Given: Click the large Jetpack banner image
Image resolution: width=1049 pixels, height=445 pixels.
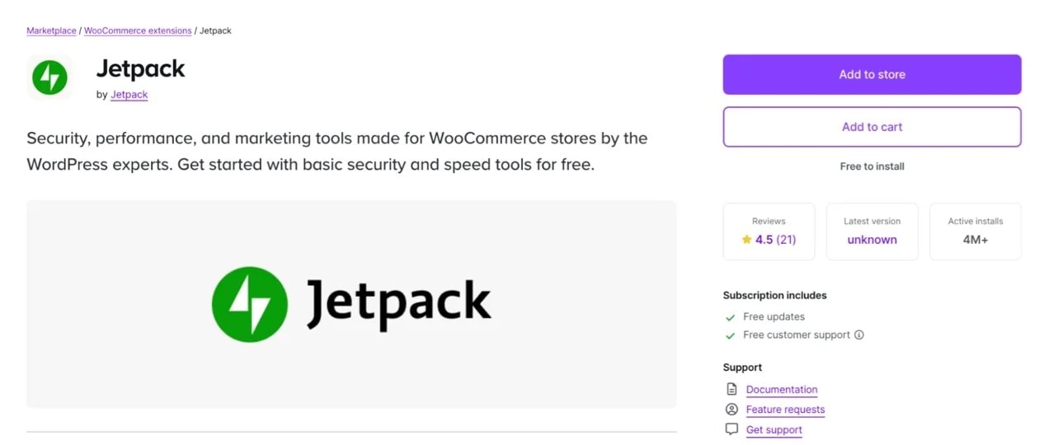Looking at the screenshot, I should (351, 304).
